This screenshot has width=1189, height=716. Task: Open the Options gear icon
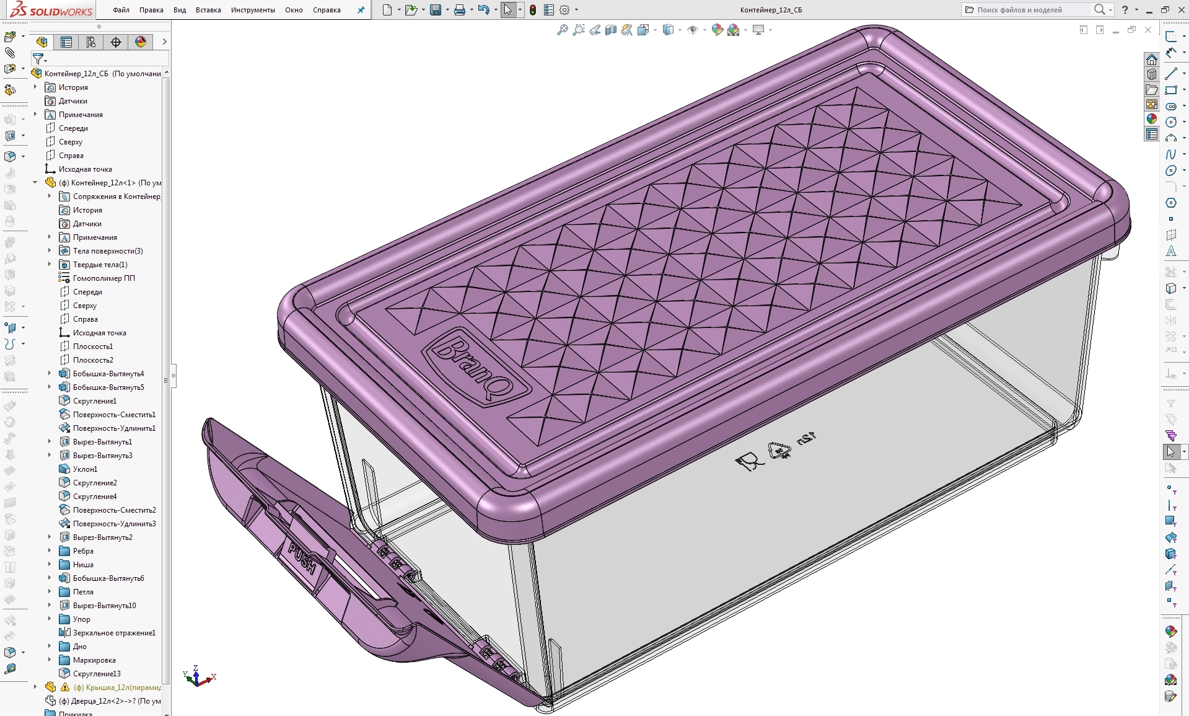click(564, 10)
